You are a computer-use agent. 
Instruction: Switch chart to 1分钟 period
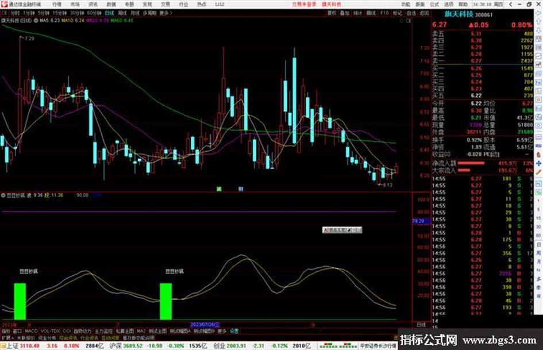29,13
